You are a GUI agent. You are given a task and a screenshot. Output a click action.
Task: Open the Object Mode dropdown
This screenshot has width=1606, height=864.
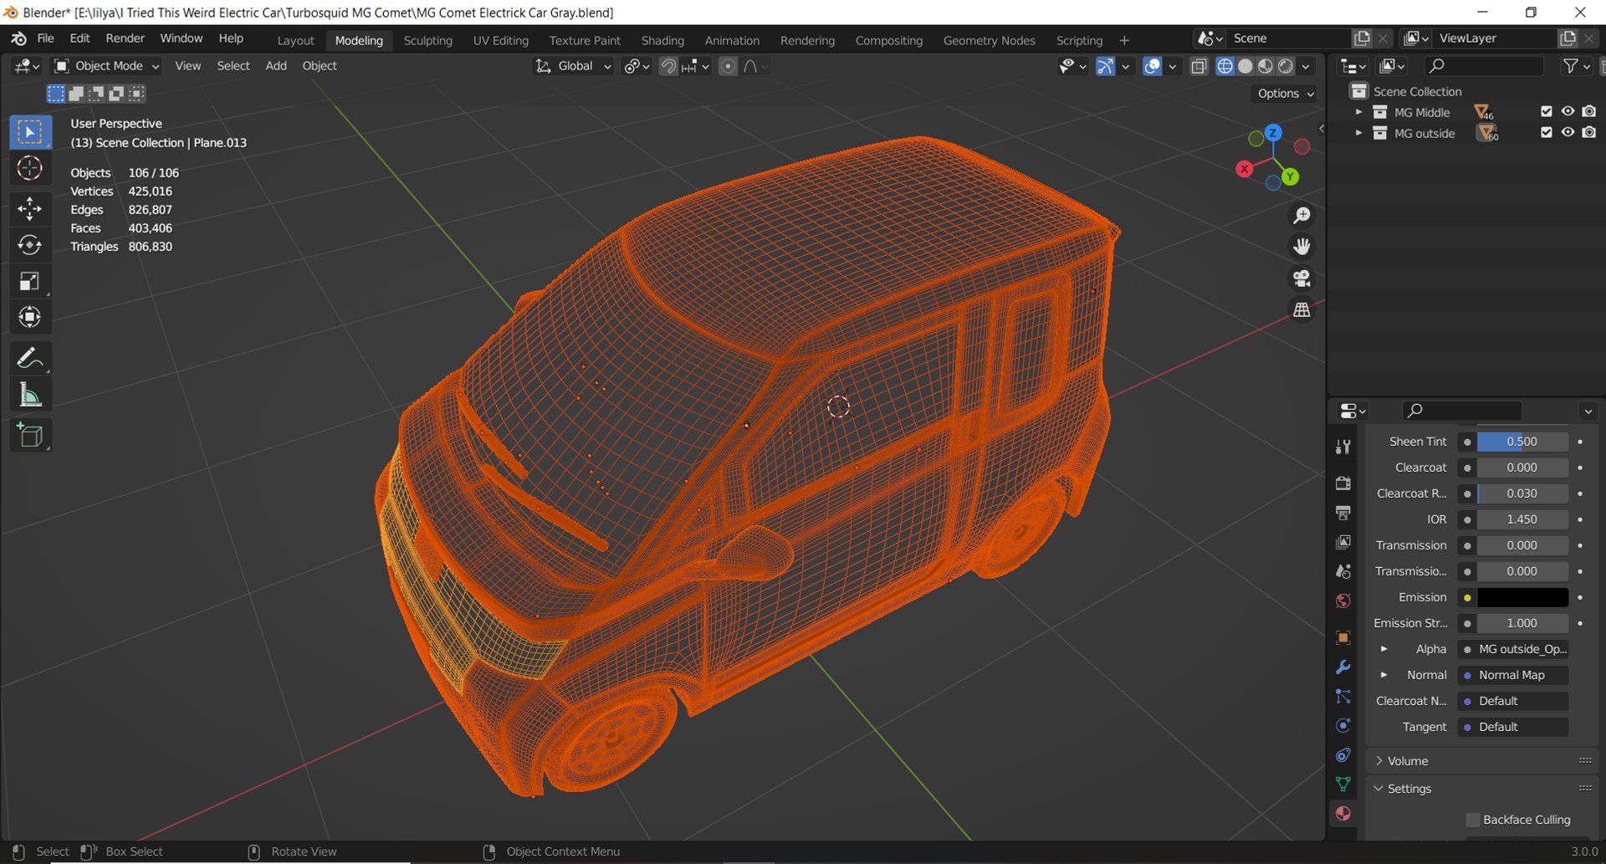click(107, 66)
